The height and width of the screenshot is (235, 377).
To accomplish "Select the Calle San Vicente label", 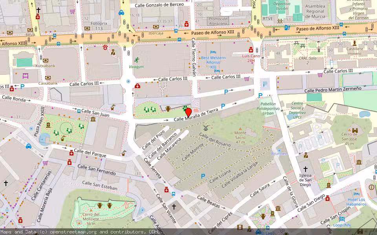I will click(166, 208).
